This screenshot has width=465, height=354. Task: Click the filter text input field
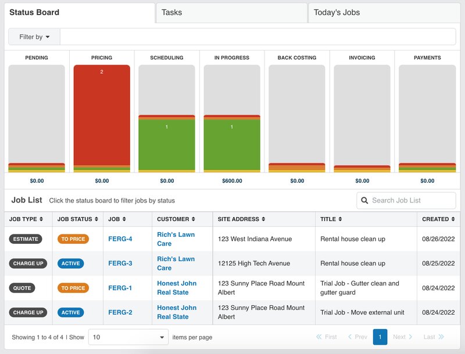coord(257,37)
